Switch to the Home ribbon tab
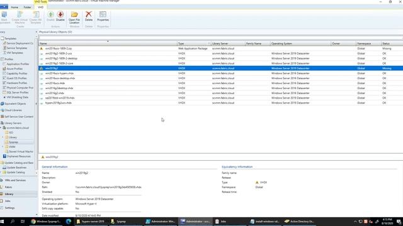Image resolution: width=403 pixels, height=226 pixels. click(x=14, y=7)
